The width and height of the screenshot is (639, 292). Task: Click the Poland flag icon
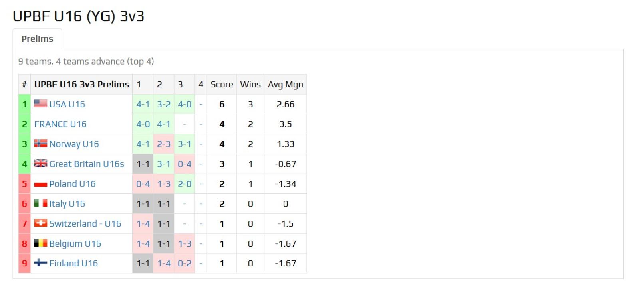point(40,183)
